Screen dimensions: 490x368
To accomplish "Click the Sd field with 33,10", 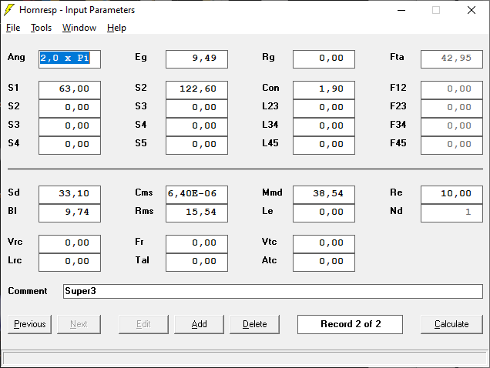I will pos(69,195).
